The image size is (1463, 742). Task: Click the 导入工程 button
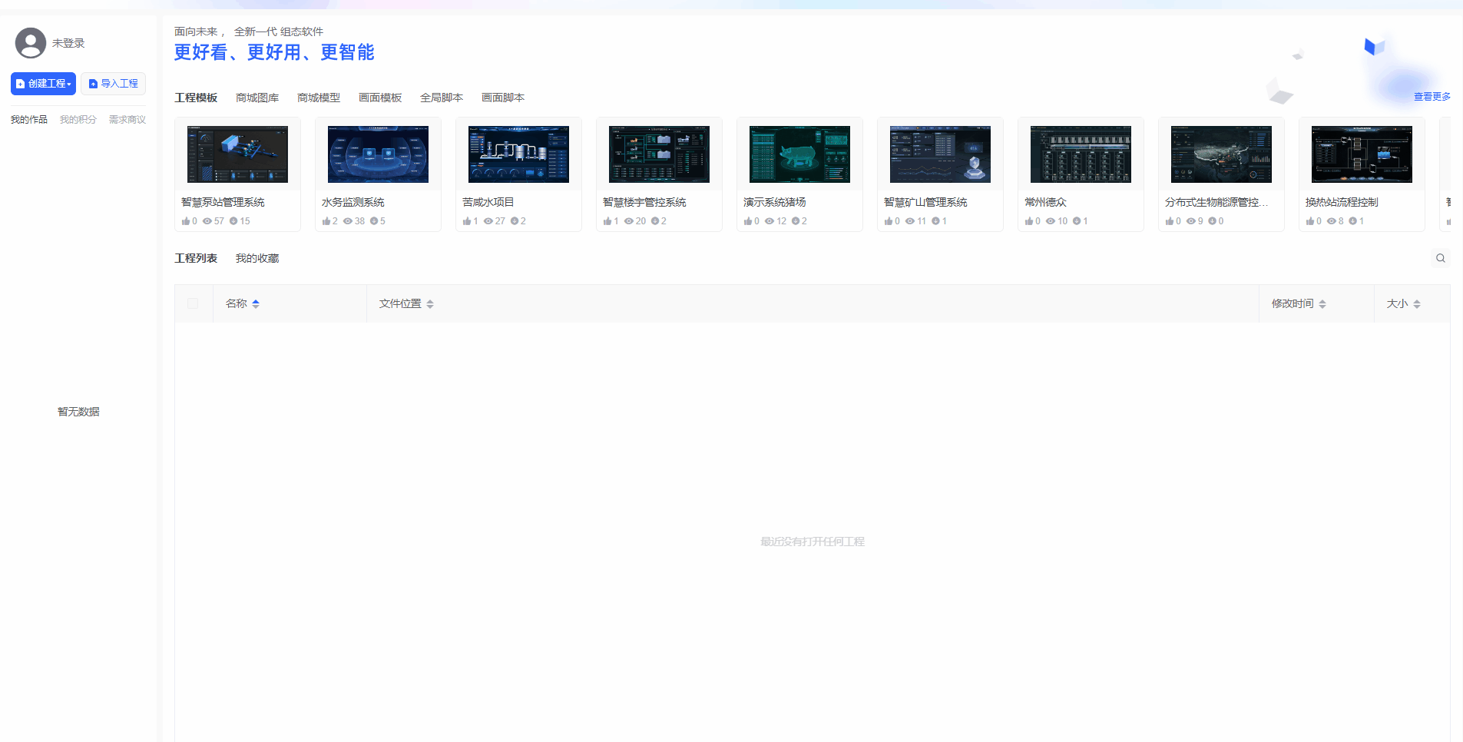point(113,84)
